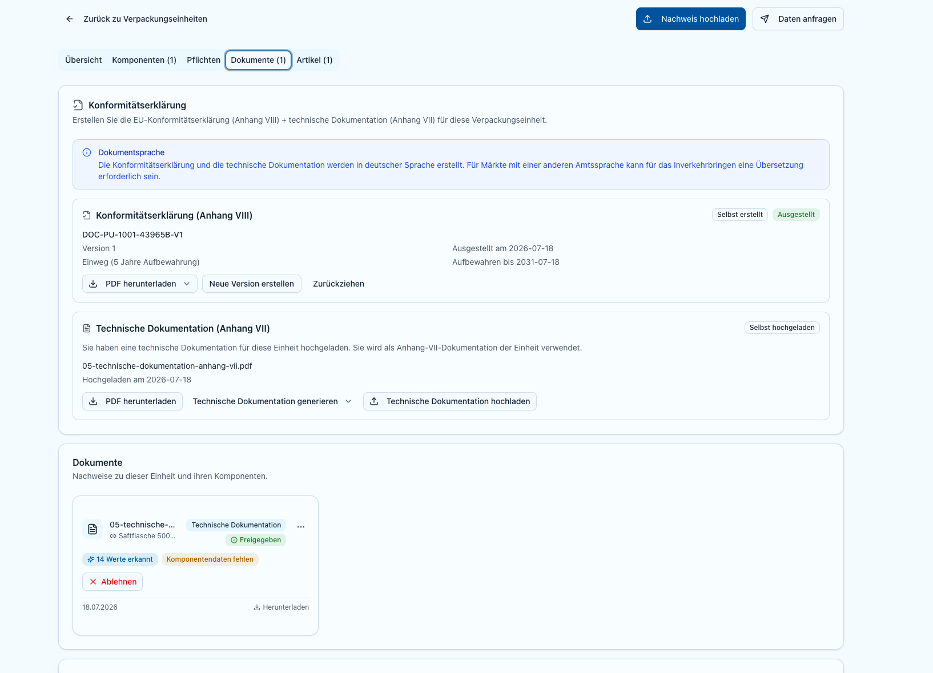Click the paper plane icon in Daten anfragen
This screenshot has height=673, width=933.
tap(765, 19)
